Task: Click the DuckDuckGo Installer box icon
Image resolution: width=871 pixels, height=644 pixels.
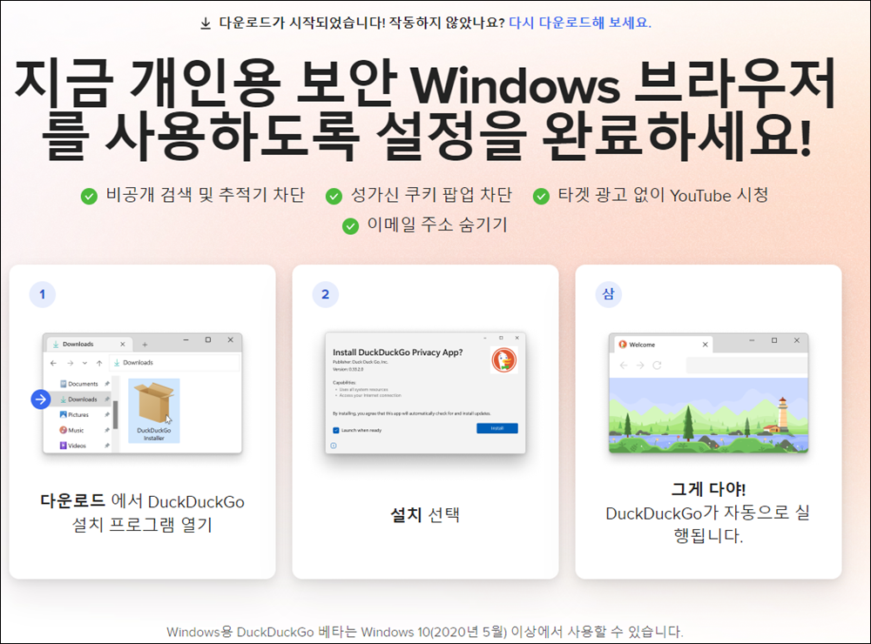Action: 154,411
